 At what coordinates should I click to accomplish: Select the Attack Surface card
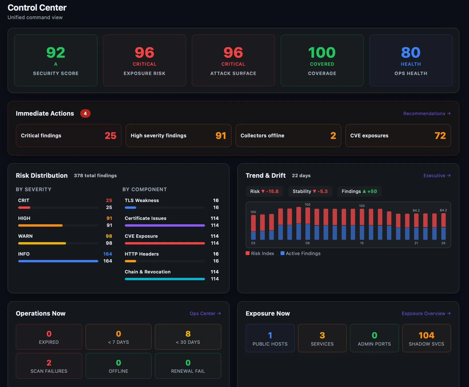coord(233,60)
